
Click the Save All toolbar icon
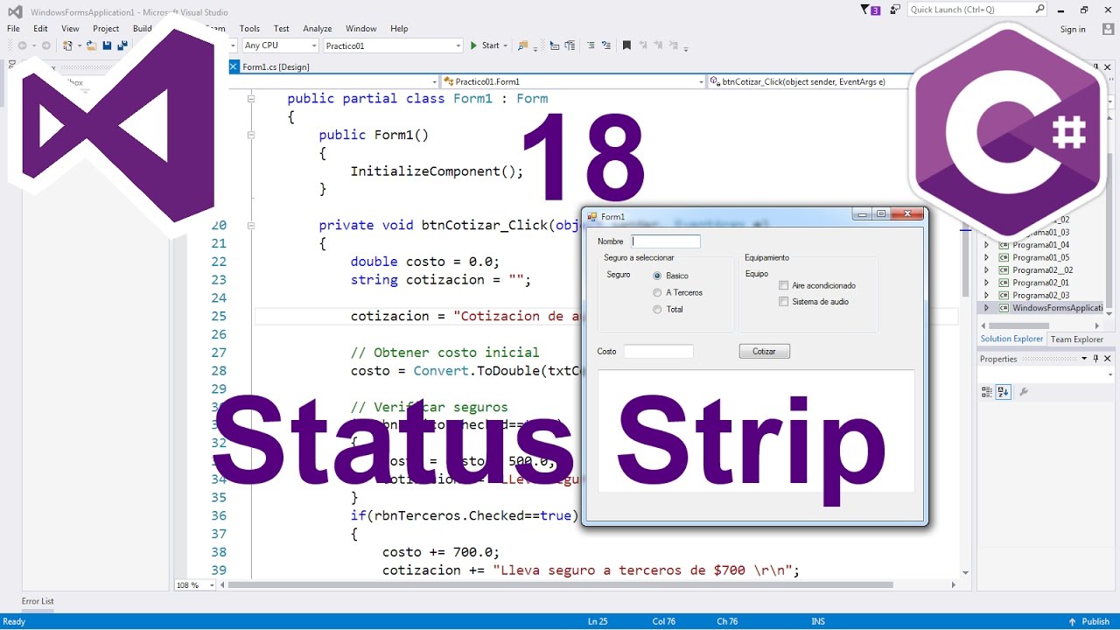click(x=122, y=45)
